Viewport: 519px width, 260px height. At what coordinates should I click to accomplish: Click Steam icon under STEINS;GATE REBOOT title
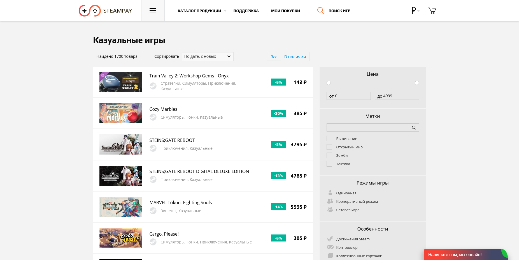tap(153, 148)
